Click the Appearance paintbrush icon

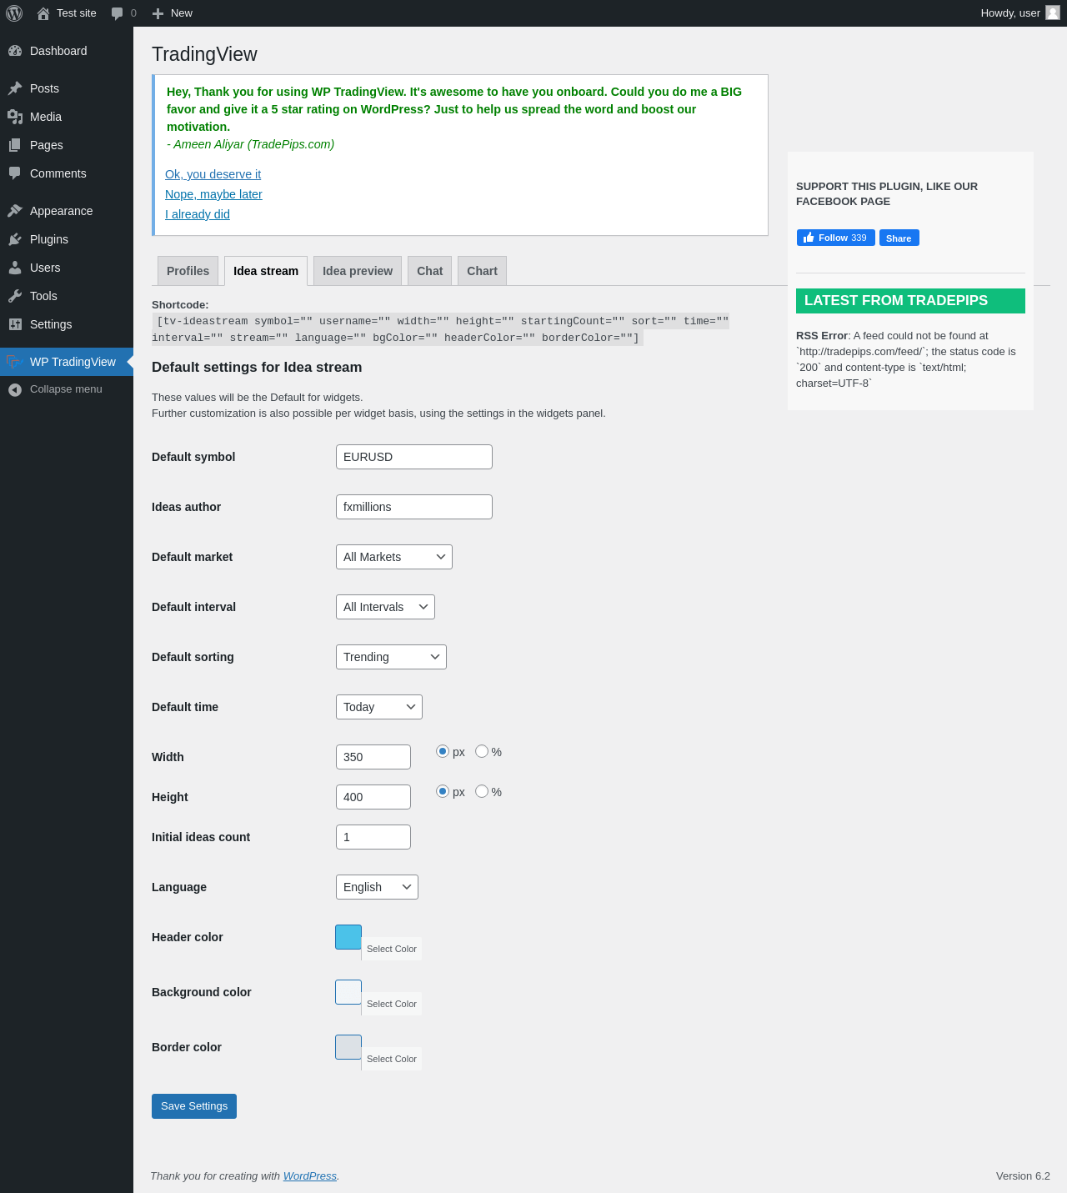point(15,211)
